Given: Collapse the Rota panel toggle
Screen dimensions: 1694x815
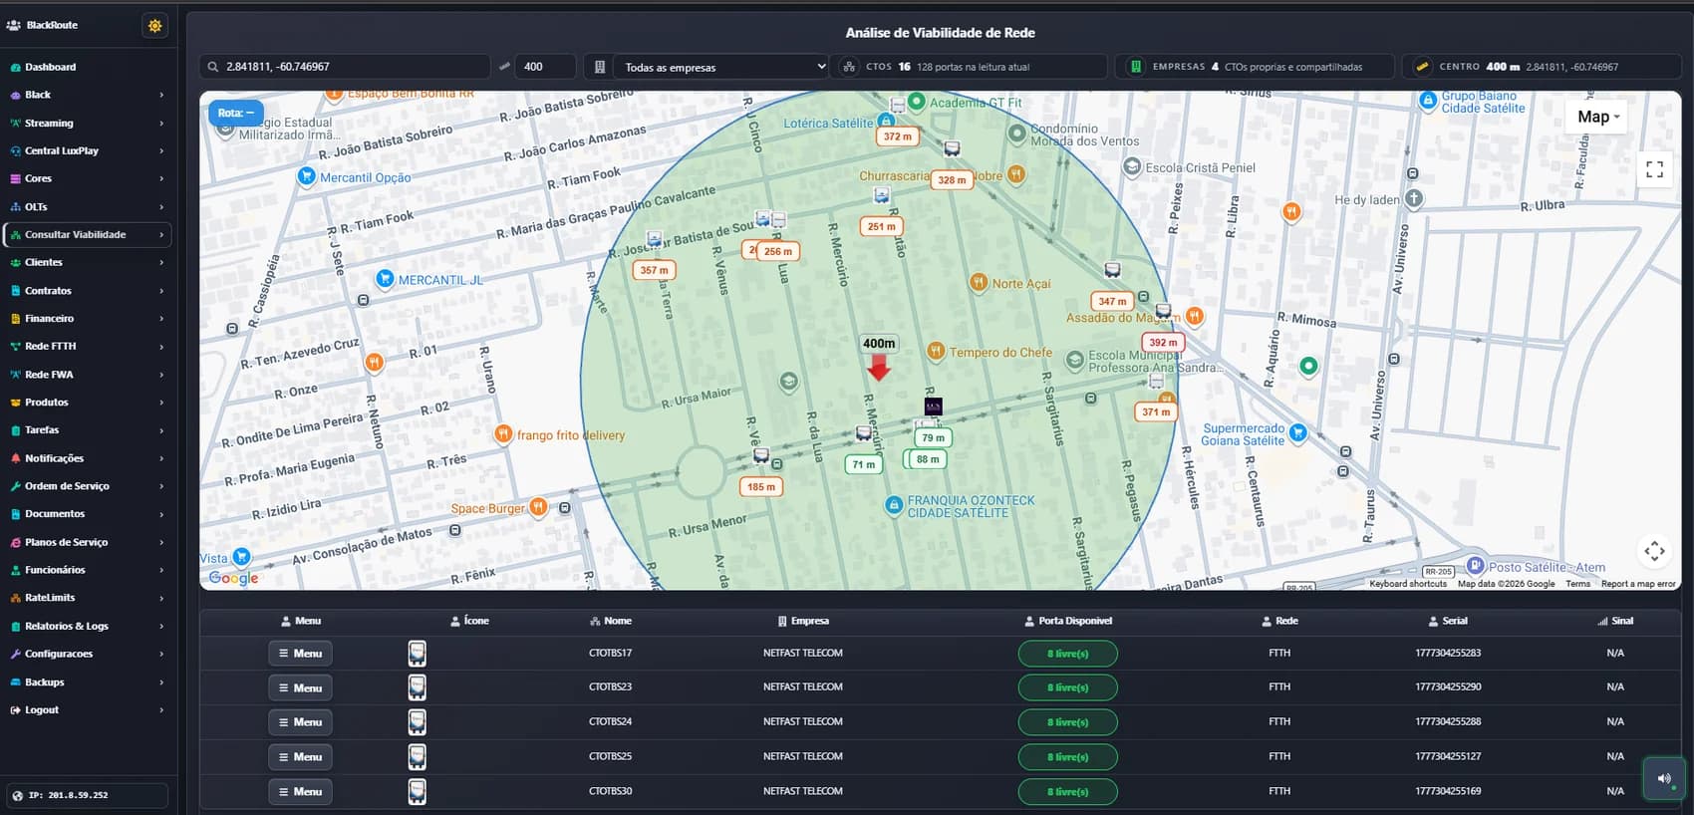Looking at the screenshot, I should (x=236, y=113).
